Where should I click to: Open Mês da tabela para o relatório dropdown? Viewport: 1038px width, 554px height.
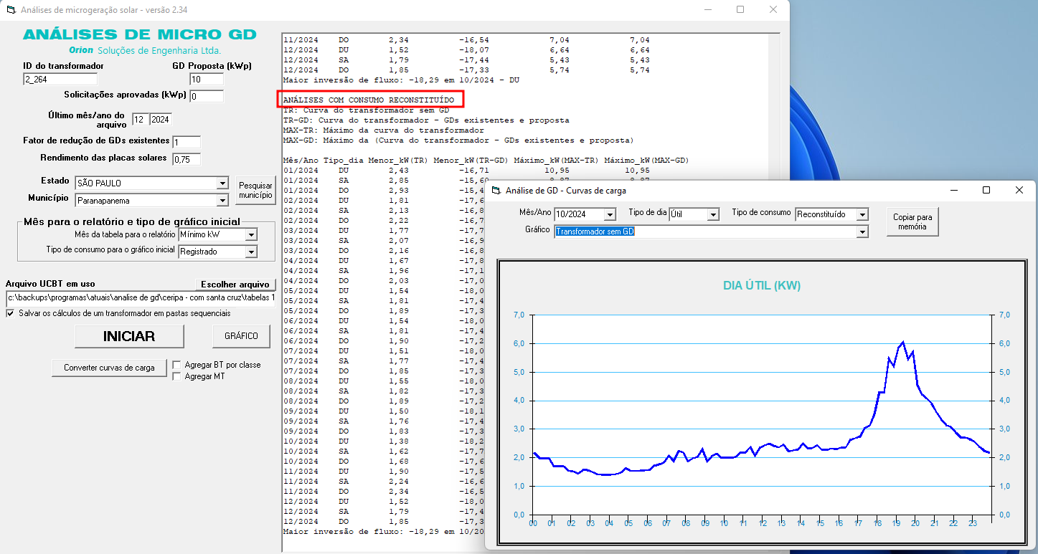(x=250, y=234)
